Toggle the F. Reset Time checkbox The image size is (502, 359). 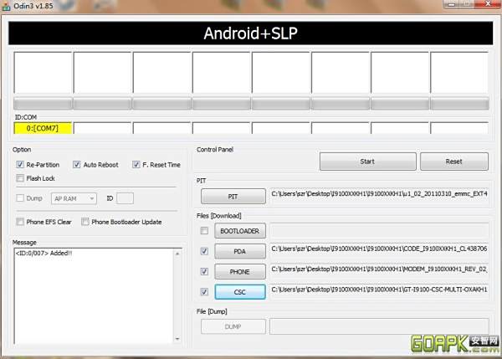136,165
